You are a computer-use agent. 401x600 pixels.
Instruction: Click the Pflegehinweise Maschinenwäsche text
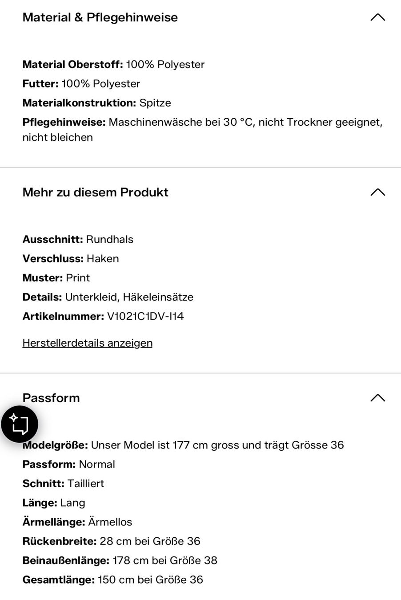(x=203, y=129)
